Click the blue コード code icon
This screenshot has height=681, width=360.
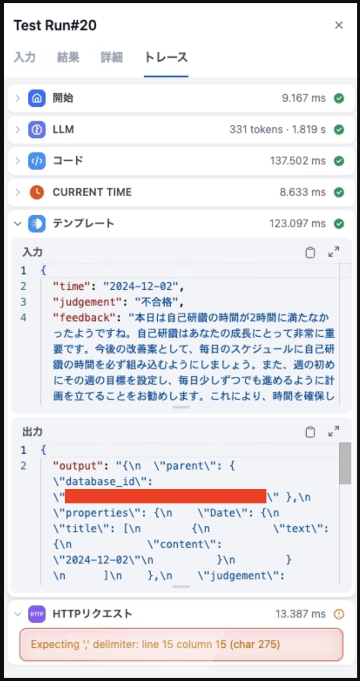36,161
